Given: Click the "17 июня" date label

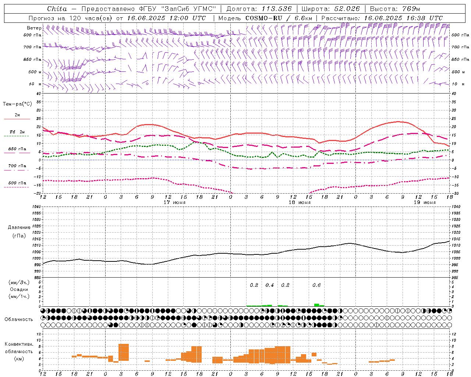Looking at the screenshot, I should pyautogui.click(x=174, y=202).
